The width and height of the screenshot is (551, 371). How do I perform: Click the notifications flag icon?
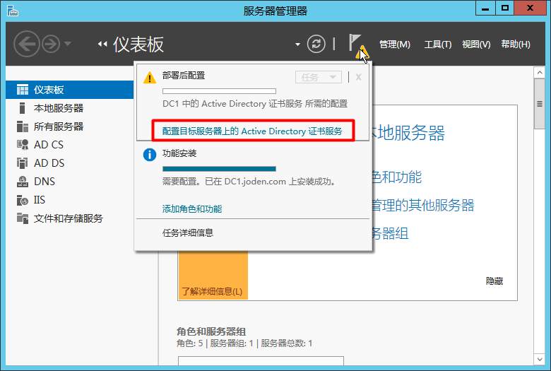point(358,46)
